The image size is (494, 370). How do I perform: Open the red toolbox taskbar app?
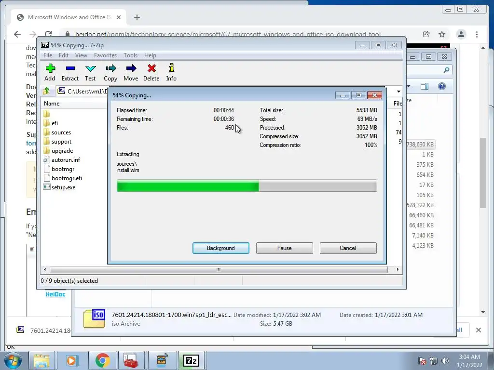point(130,360)
